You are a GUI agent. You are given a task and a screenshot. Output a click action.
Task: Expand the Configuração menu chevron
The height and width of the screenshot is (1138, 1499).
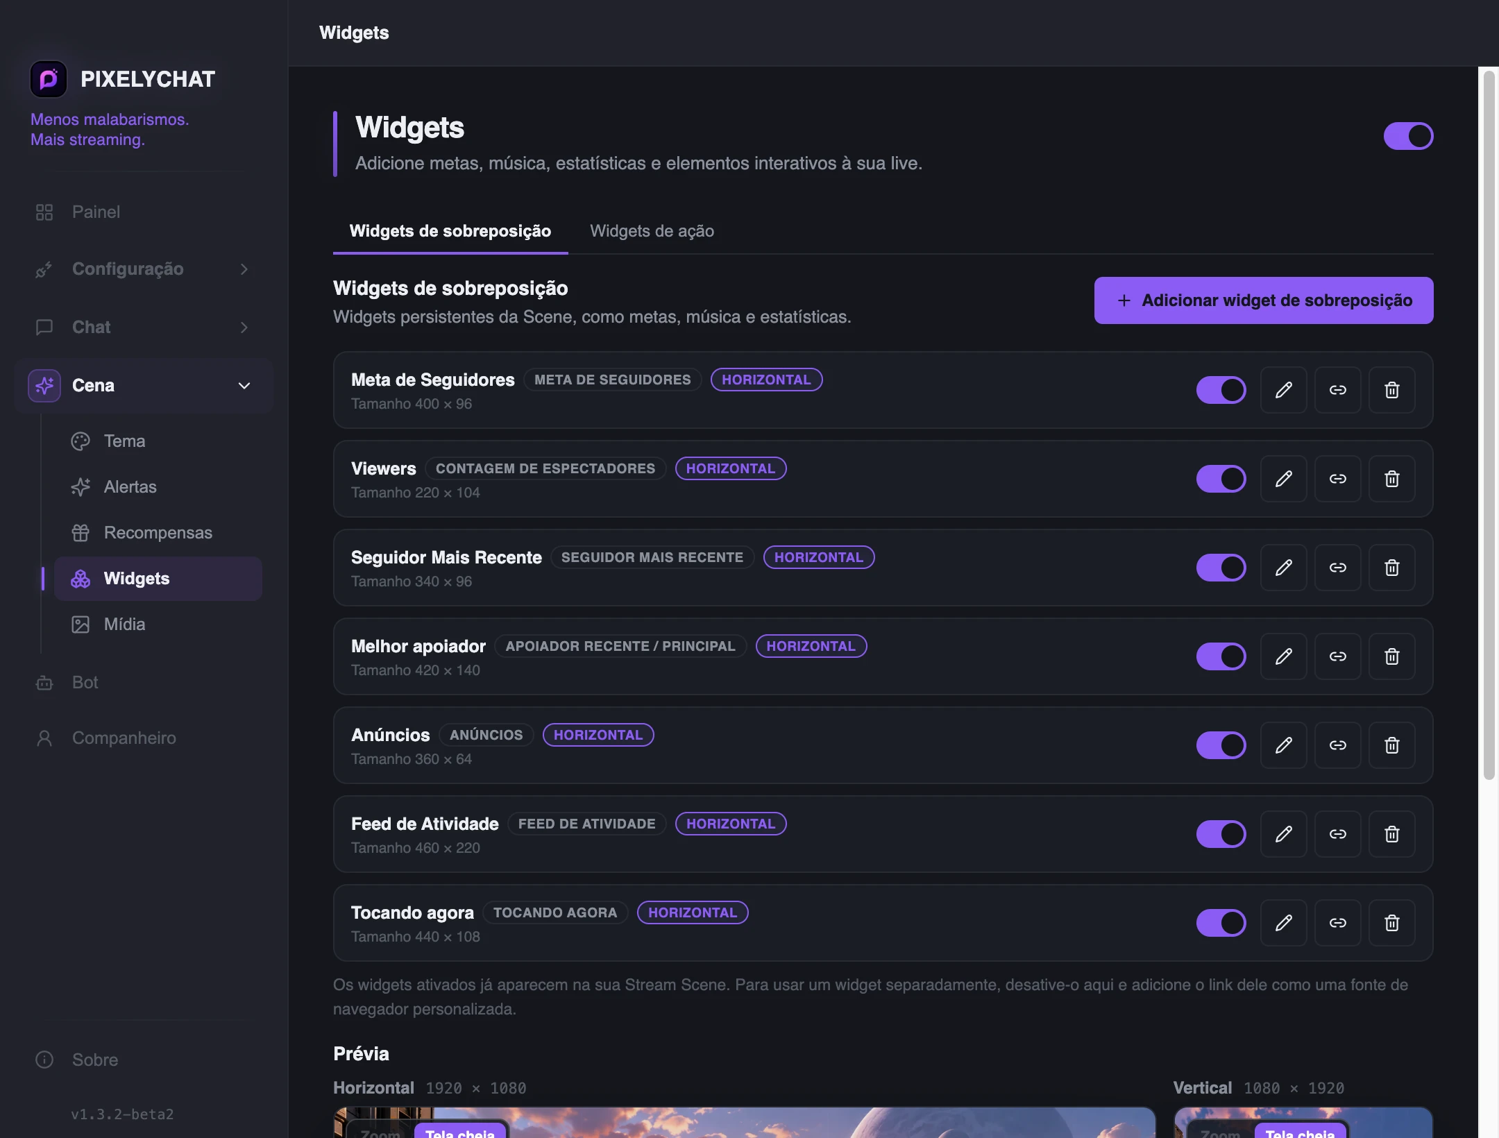(244, 269)
